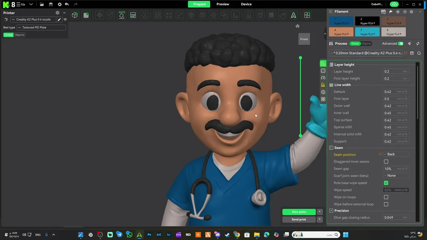
Task: Collapse the left Printer panel
Action: (x=64, y=13)
